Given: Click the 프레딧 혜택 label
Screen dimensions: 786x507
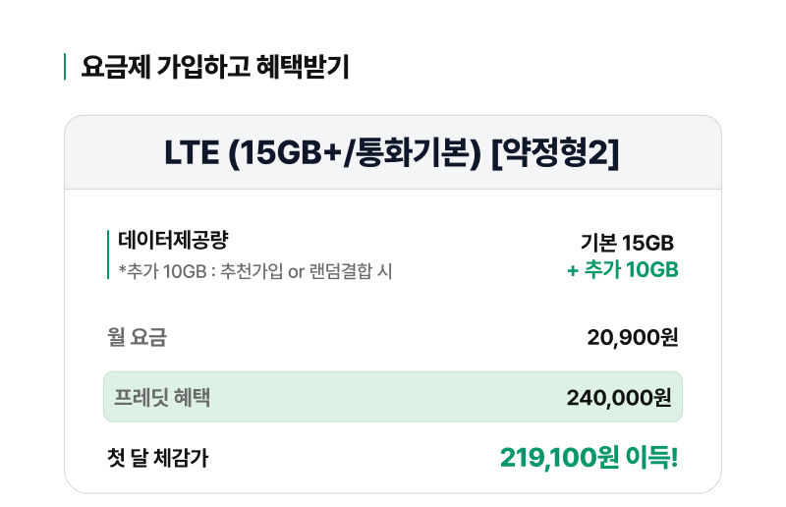Looking at the screenshot, I should click(162, 397).
